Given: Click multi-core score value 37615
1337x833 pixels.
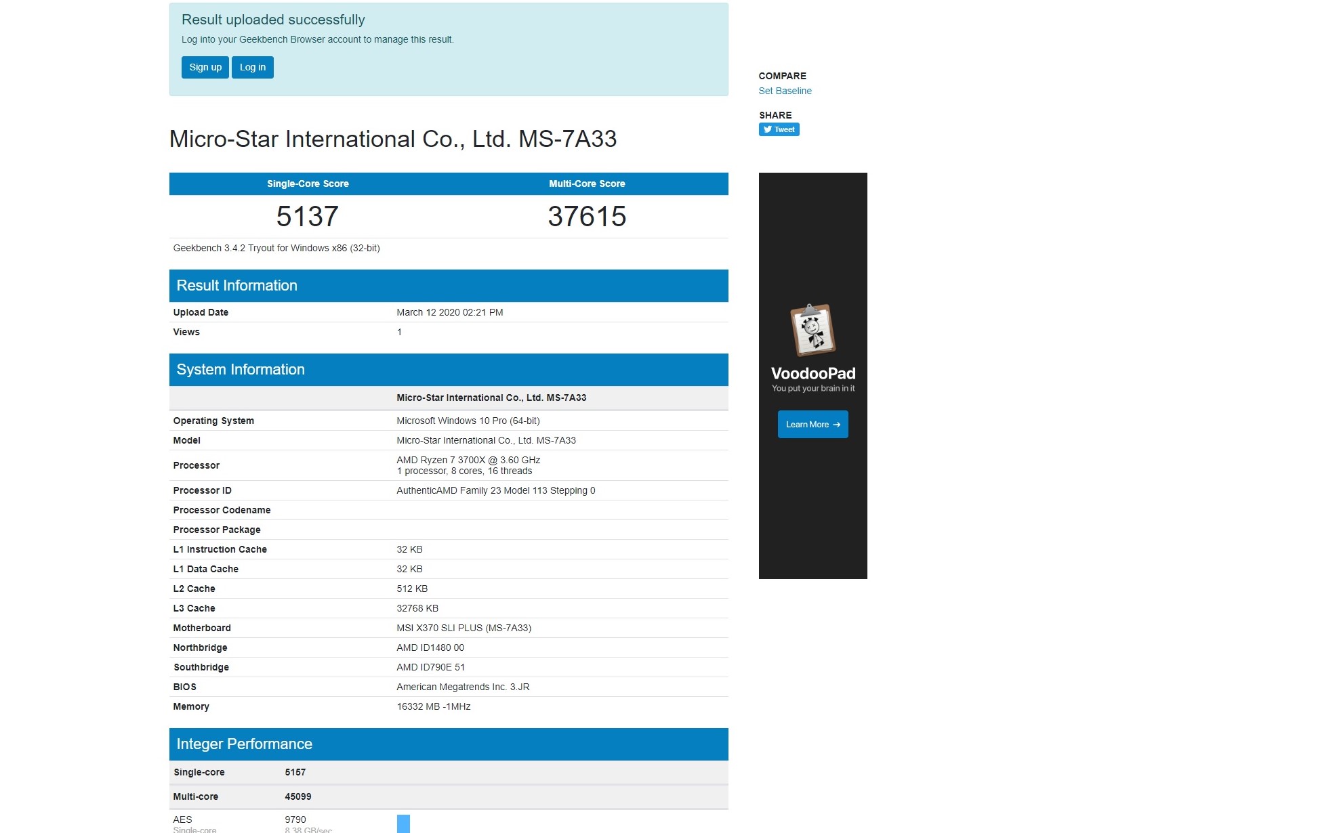Looking at the screenshot, I should 587,217.
